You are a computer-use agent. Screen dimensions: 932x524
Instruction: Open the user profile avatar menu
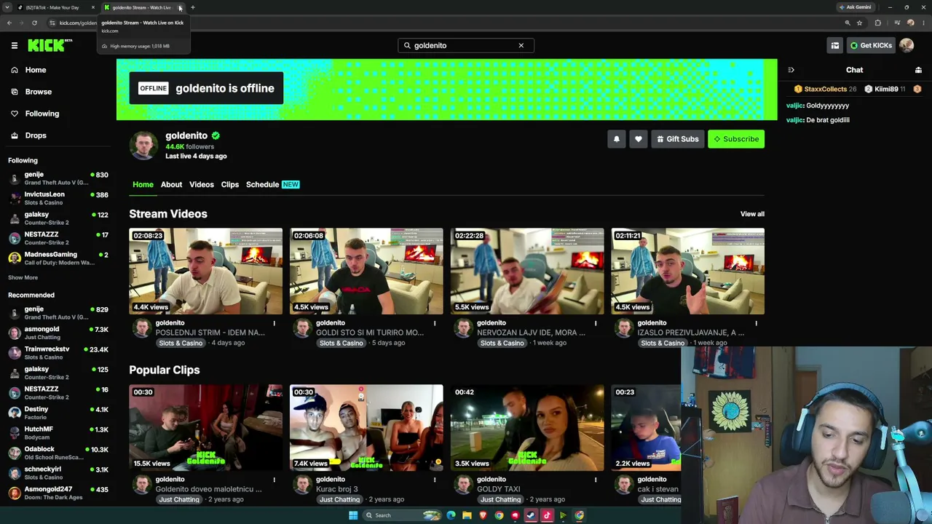907,45
